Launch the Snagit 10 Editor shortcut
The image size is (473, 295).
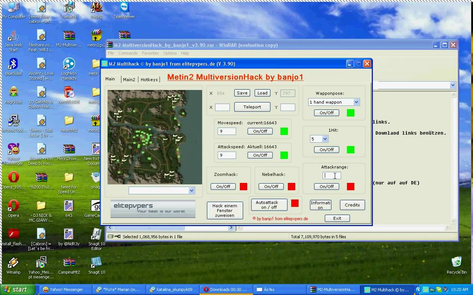coord(96,239)
